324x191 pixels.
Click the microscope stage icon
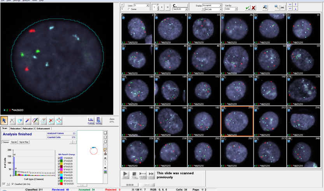click(105, 154)
